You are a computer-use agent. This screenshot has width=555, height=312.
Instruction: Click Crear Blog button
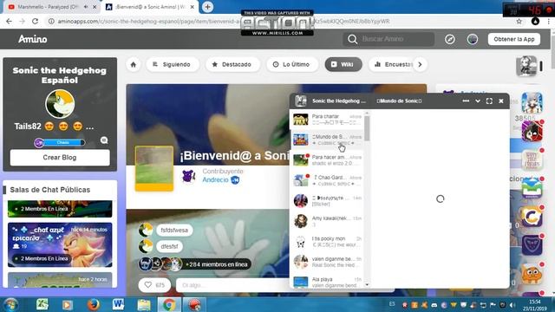[x=60, y=158]
